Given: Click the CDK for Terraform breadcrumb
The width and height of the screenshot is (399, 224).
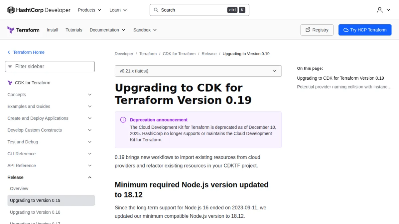Looking at the screenshot, I should pyautogui.click(x=179, y=54).
